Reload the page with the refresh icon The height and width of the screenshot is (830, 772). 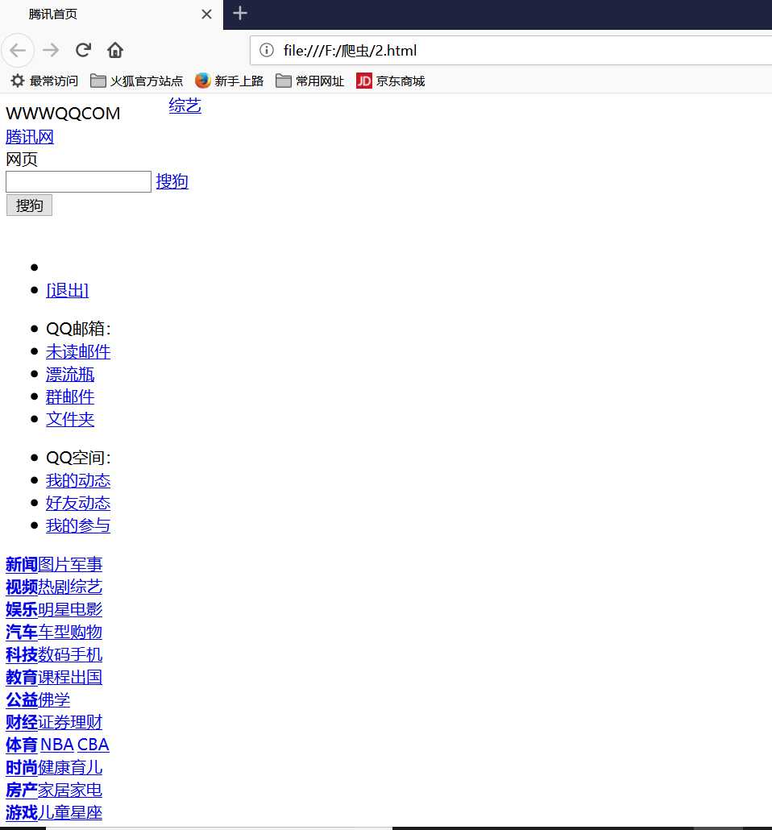pos(83,50)
